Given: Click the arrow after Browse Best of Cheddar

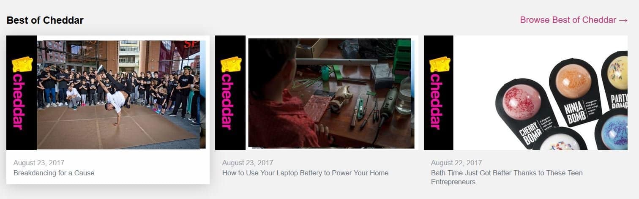Looking at the screenshot, I should point(623,20).
